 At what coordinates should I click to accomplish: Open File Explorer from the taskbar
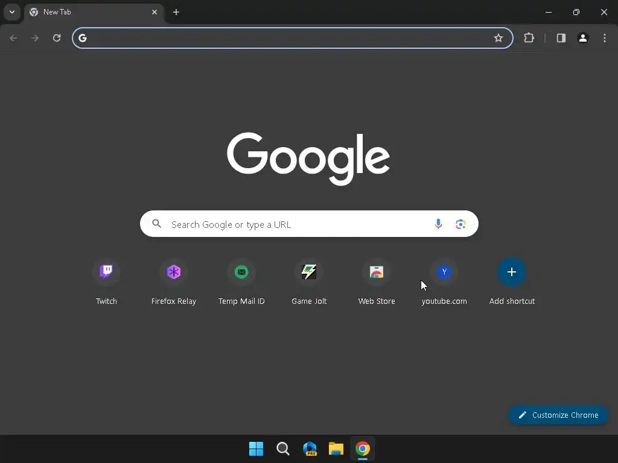tap(336, 449)
